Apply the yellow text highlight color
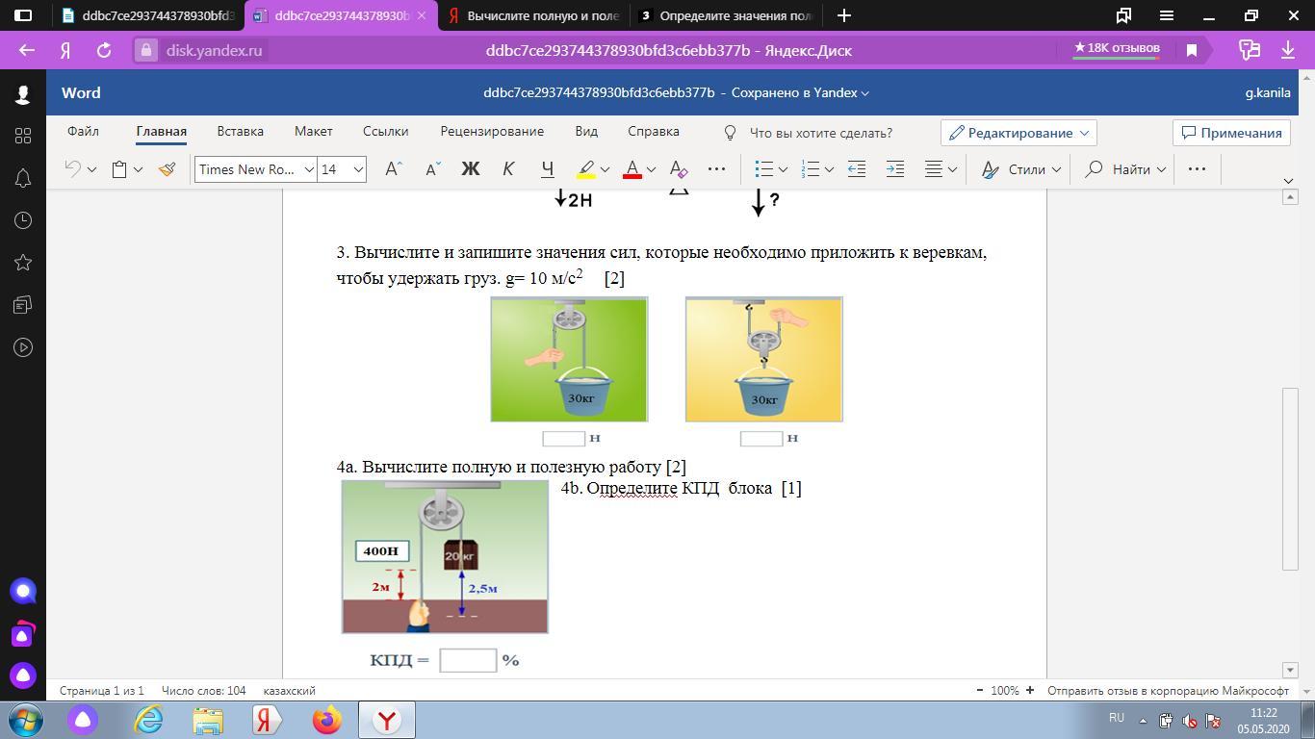The height and width of the screenshot is (739, 1315). point(585,169)
